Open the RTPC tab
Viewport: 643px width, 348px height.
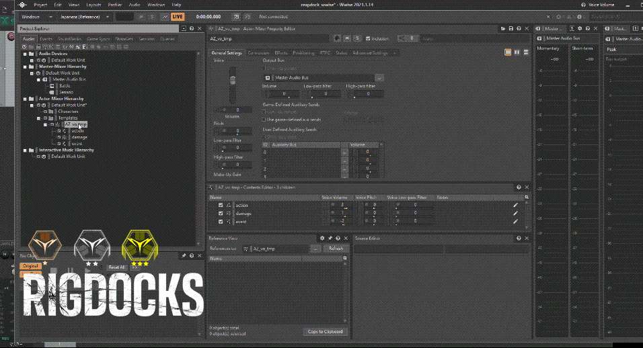[x=325, y=53]
